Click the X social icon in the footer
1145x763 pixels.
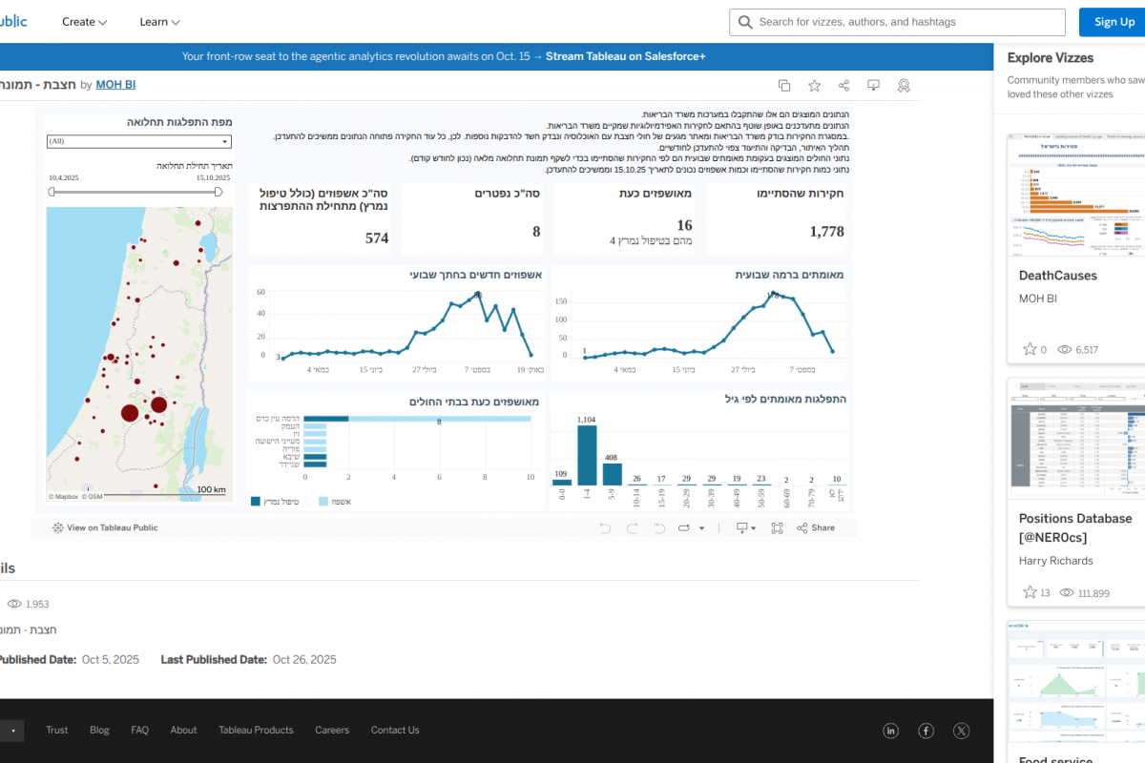coord(961,731)
